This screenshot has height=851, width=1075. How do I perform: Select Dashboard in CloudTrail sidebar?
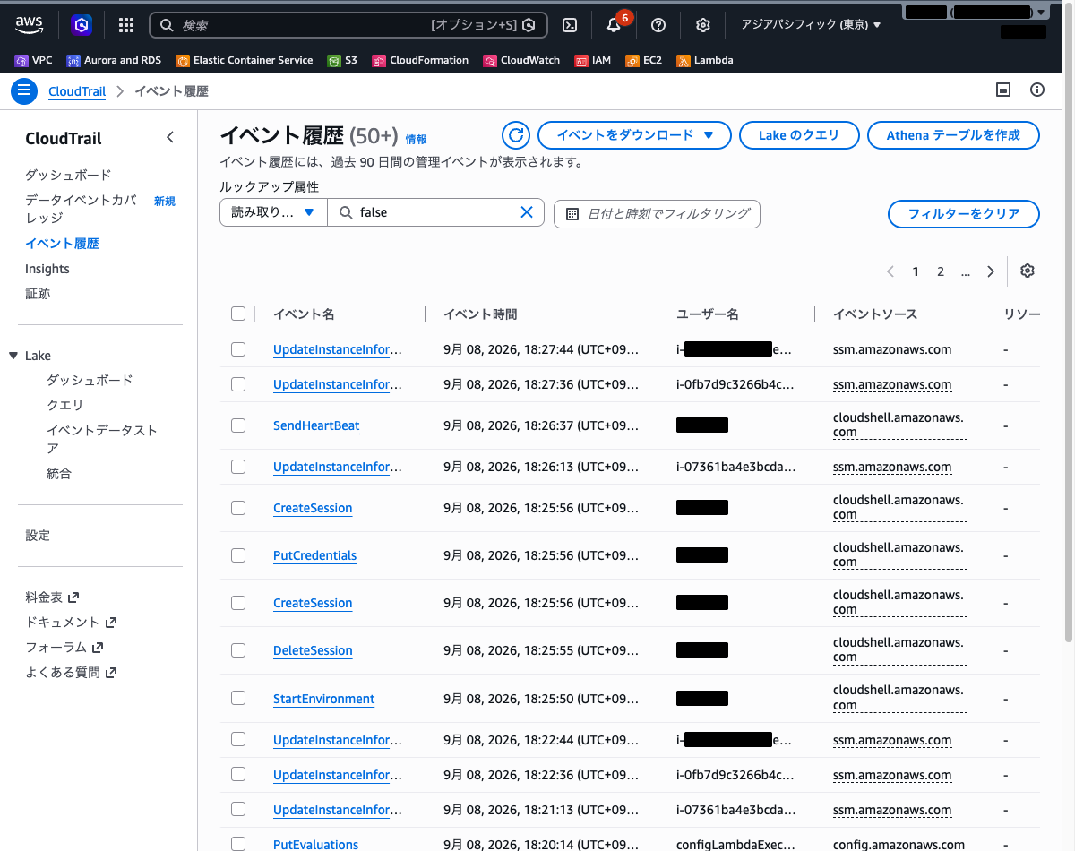[68, 175]
